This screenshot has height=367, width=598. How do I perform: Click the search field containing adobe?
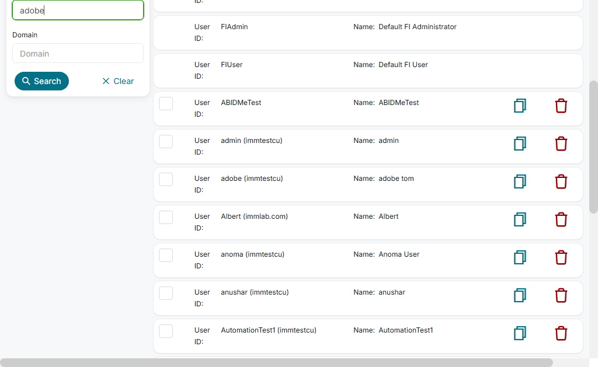click(78, 11)
